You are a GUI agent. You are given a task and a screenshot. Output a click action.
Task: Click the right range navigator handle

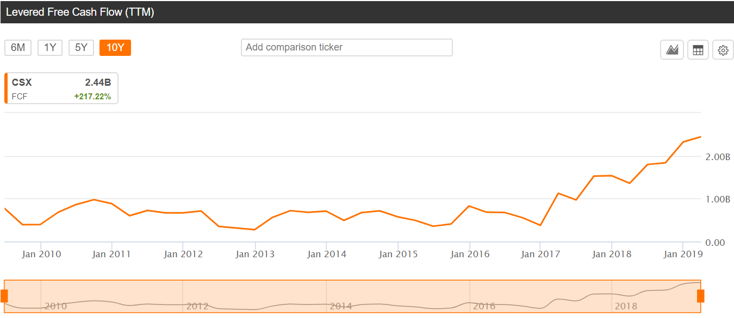coord(701,296)
